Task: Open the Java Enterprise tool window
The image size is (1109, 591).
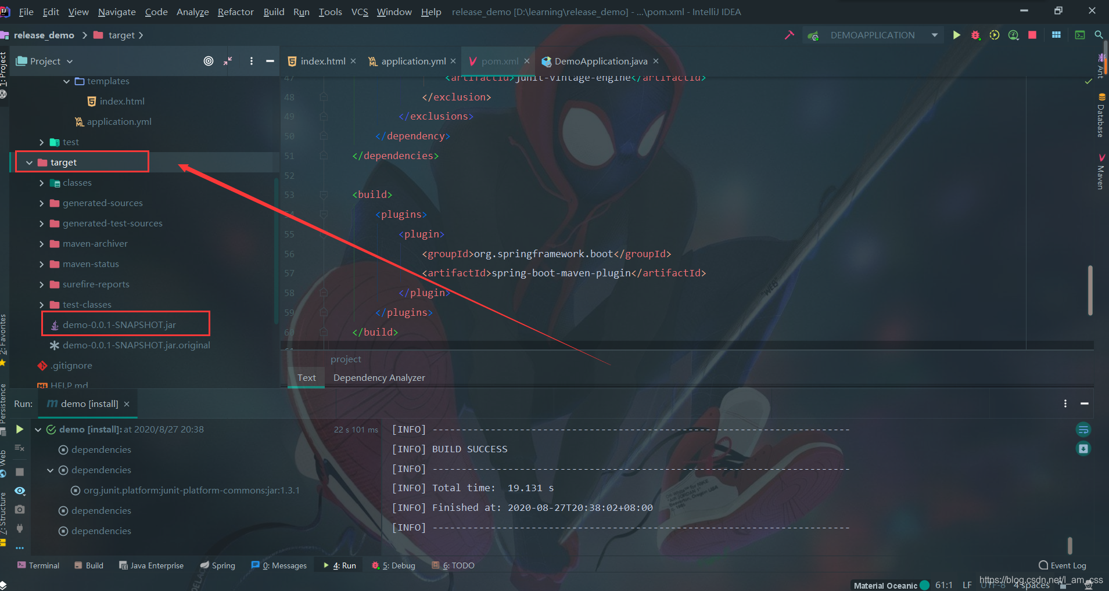Action: pyautogui.click(x=151, y=565)
